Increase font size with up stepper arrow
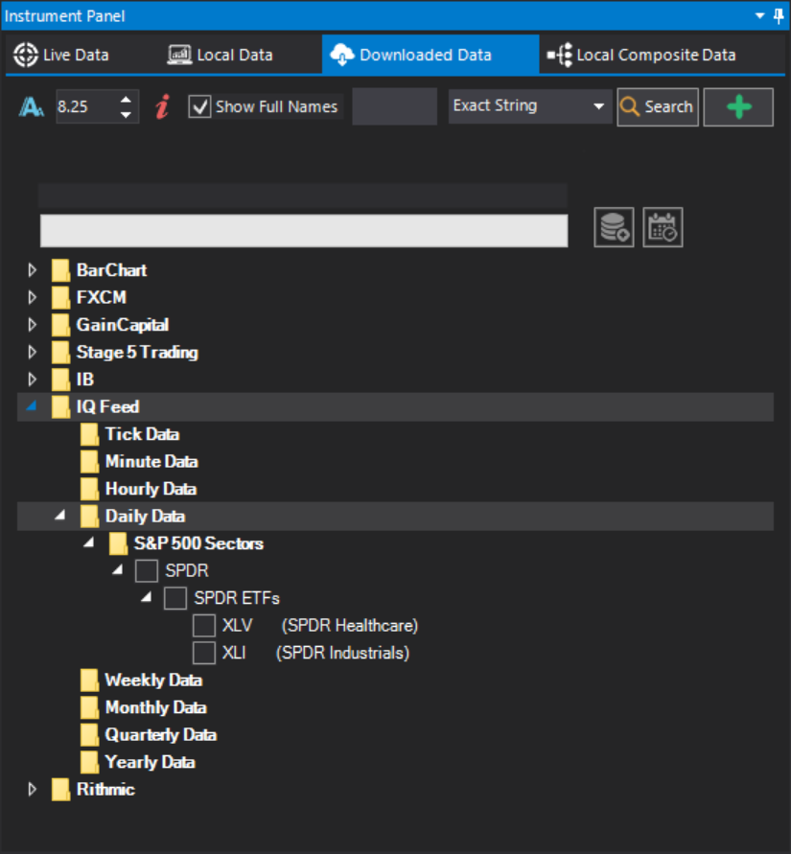The height and width of the screenshot is (854, 791). (x=126, y=100)
